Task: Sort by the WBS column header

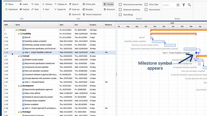Action: tap(9, 25)
